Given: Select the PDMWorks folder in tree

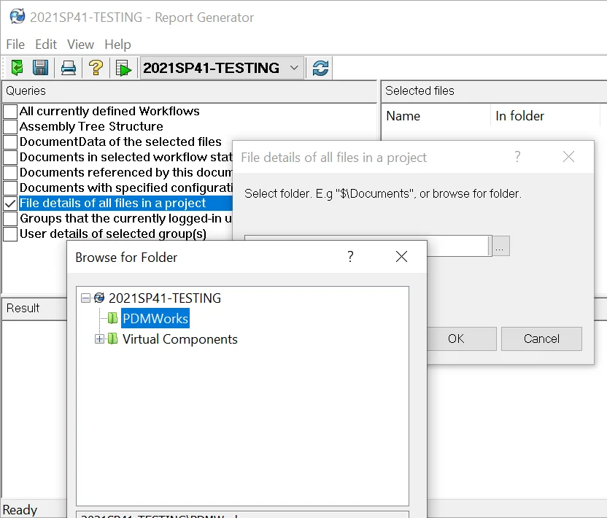Looking at the screenshot, I should [155, 319].
